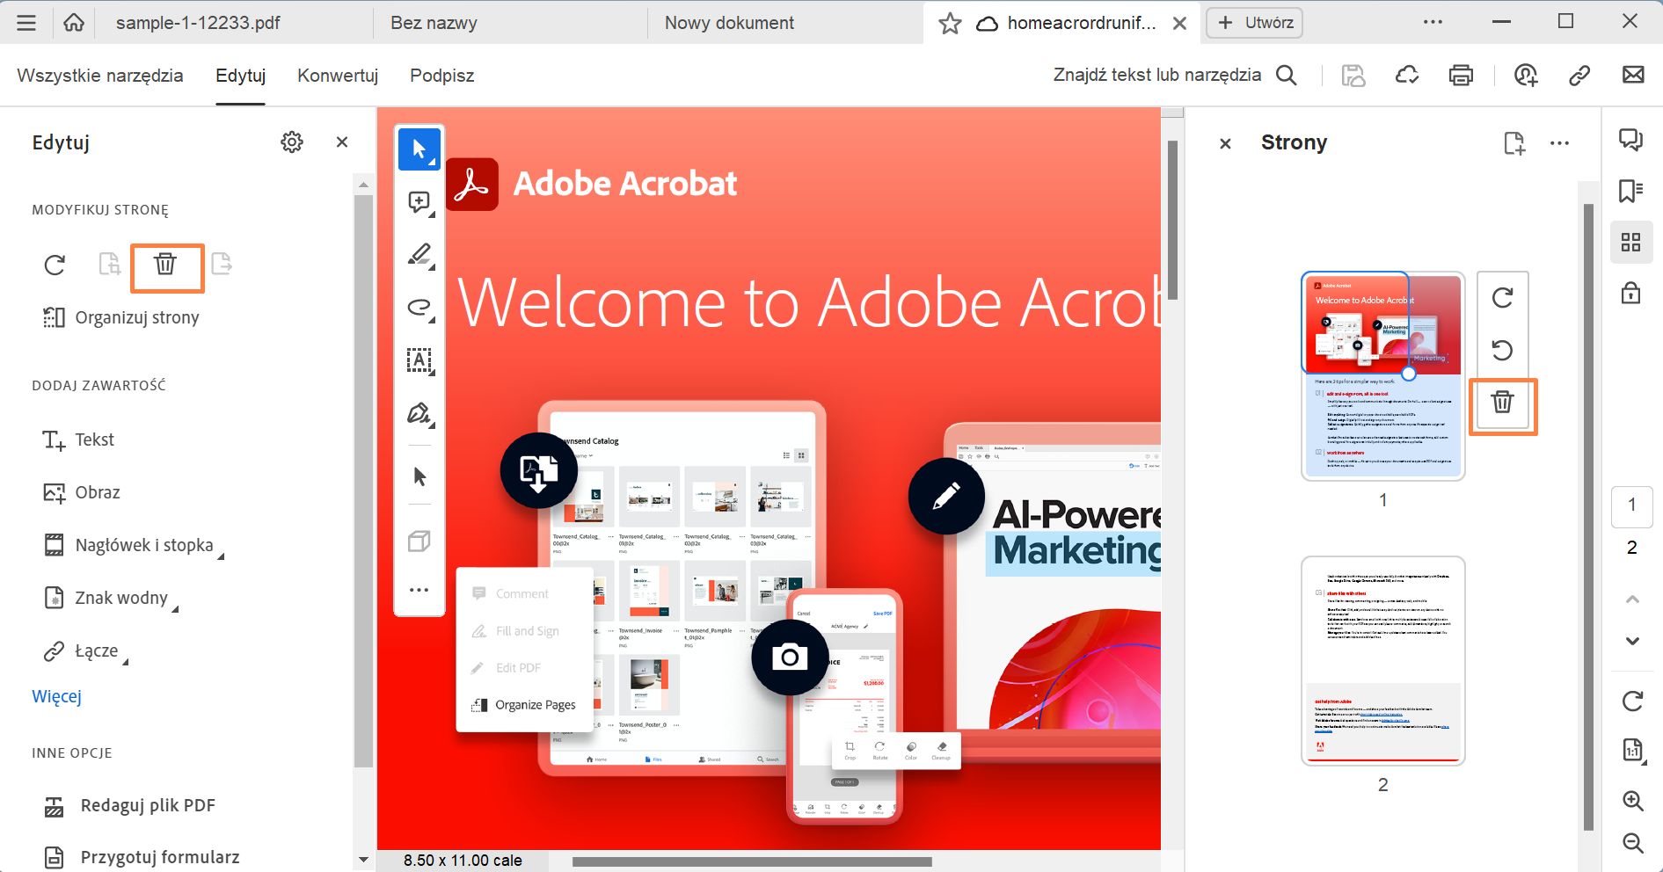The height and width of the screenshot is (872, 1663).
Task: Rotate page 1 thumbnail clockwise
Action: coord(1502,298)
